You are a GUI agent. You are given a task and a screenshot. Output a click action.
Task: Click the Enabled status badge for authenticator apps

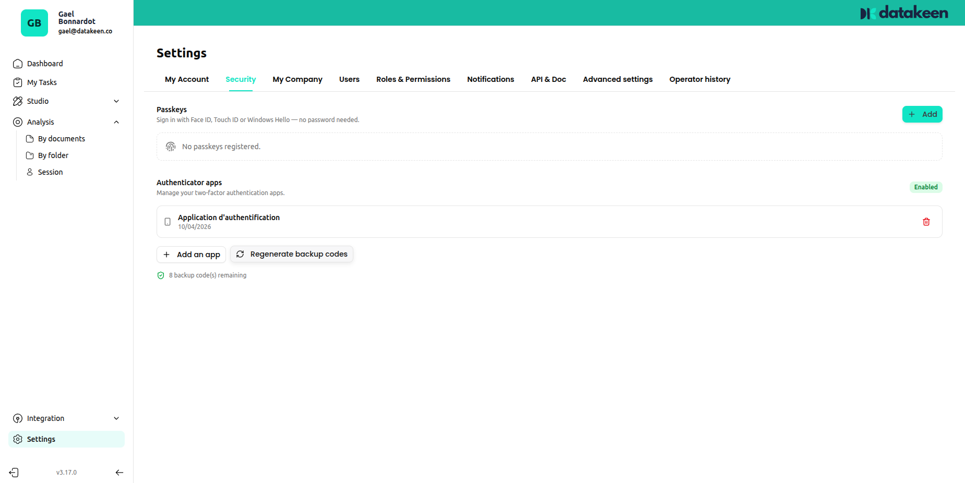click(926, 187)
